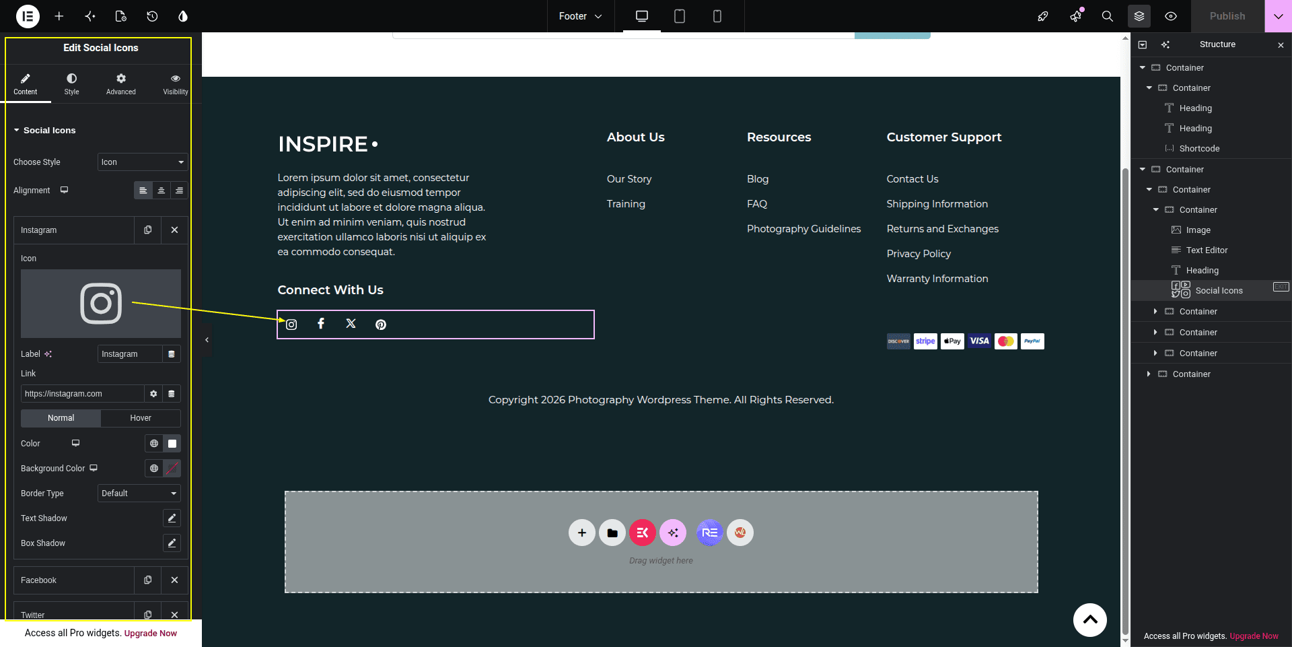This screenshot has width=1292, height=647.
Task: Switch to the Style tab
Action: click(x=71, y=84)
